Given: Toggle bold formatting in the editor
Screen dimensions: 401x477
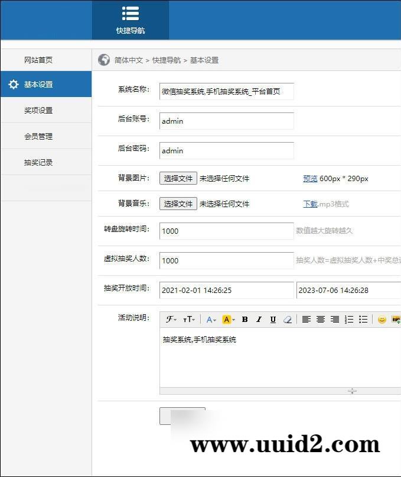Looking at the screenshot, I should (x=244, y=320).
